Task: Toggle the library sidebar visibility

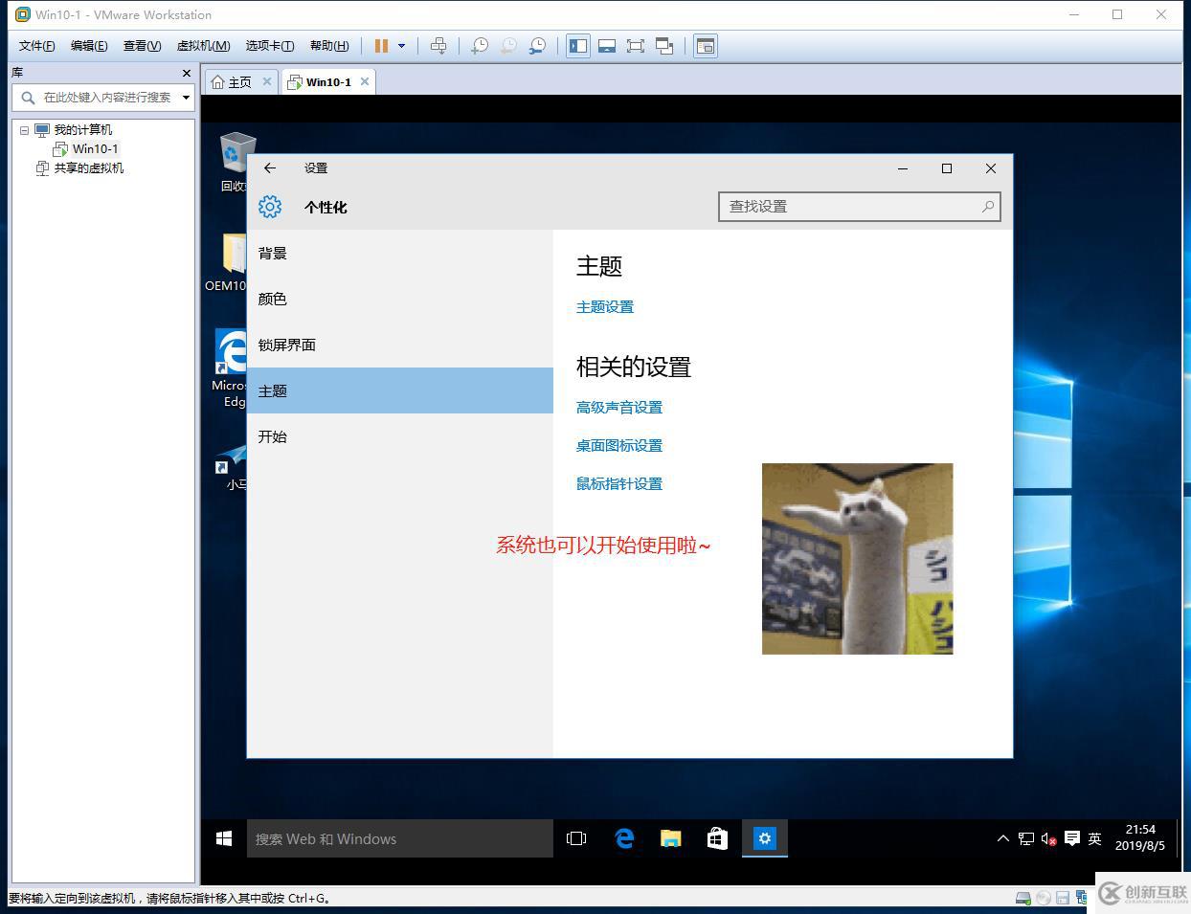Action: pos(577,45)
